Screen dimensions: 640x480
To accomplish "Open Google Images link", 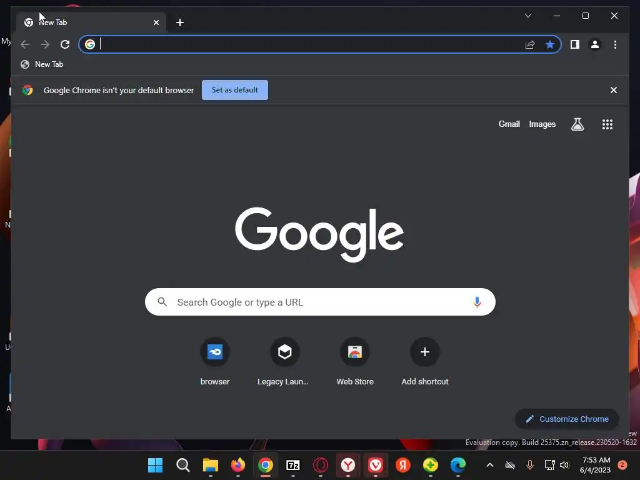I will tap(542, 124).
